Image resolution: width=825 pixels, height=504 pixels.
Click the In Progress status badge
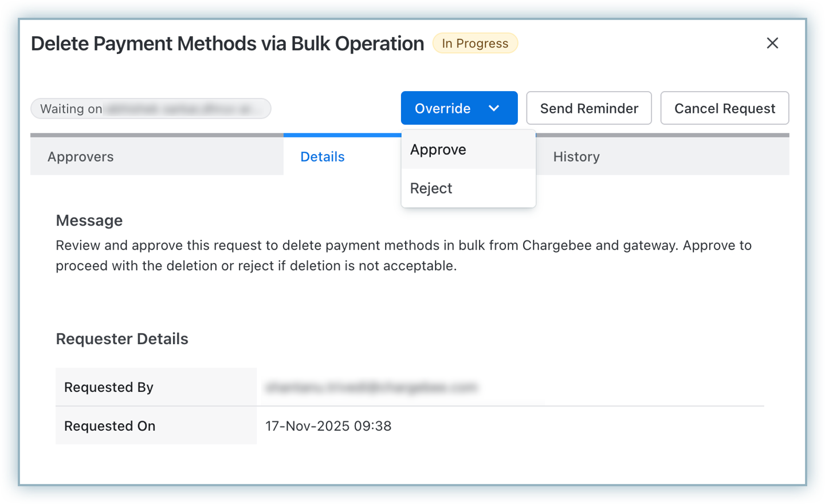click(x=475, y=44)
